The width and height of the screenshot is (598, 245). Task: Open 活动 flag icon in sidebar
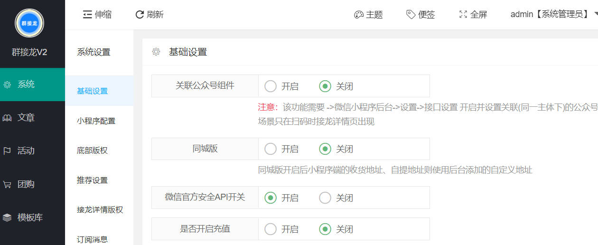(x=7, y=151)
